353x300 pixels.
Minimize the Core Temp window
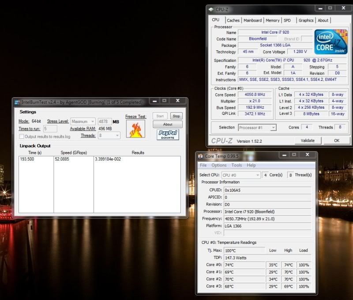[284, 155]
